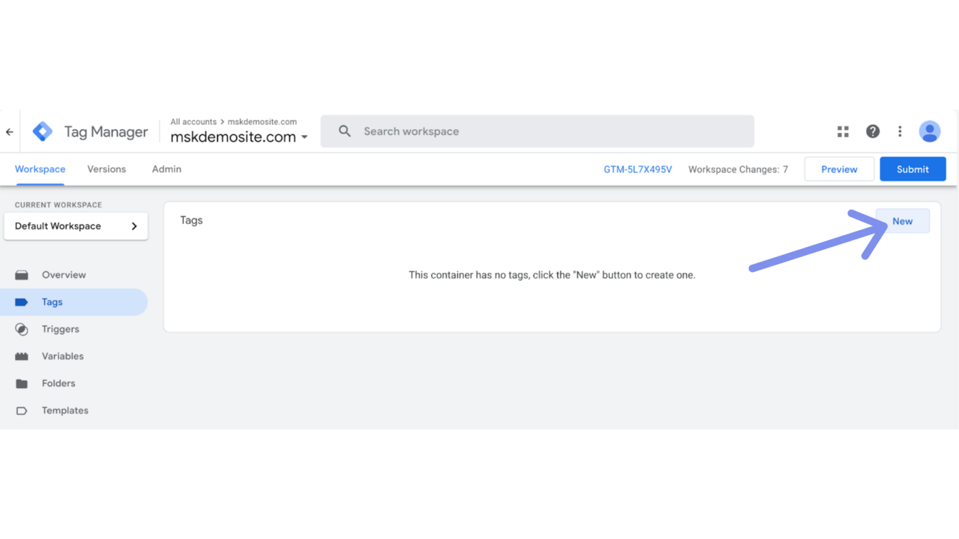Open Variables using its sidebar icon
Screen dimensions: 959x539
click(22, 356)
